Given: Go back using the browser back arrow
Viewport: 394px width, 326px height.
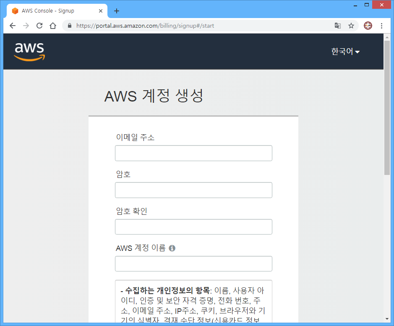Looking at the screenshot, I should pyautogui.click(x=13, y=26).
